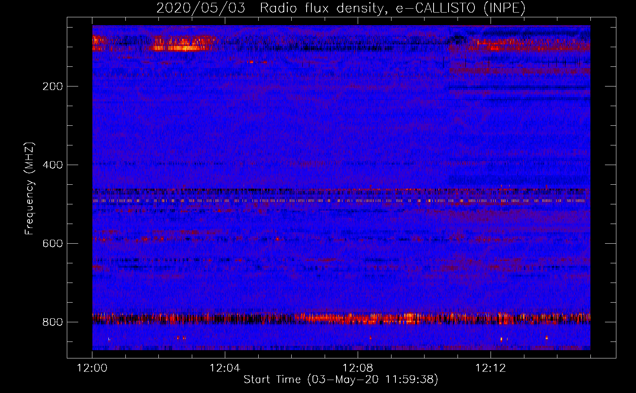Click the 'Frequency (MHZ)' axis label

29,189
